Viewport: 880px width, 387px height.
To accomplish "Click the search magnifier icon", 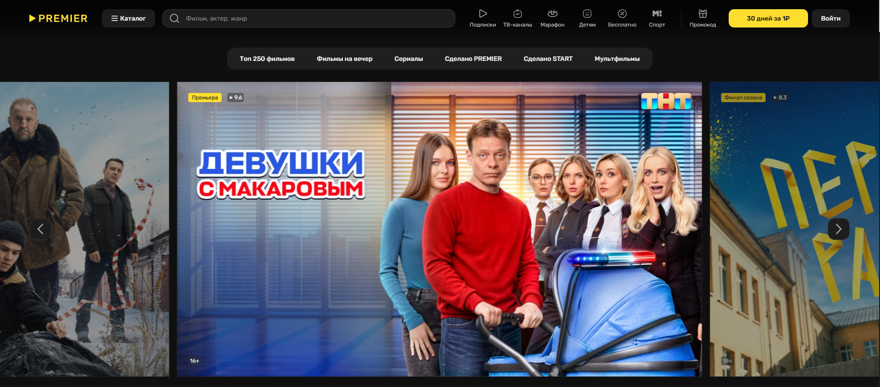I will [174, 18].
